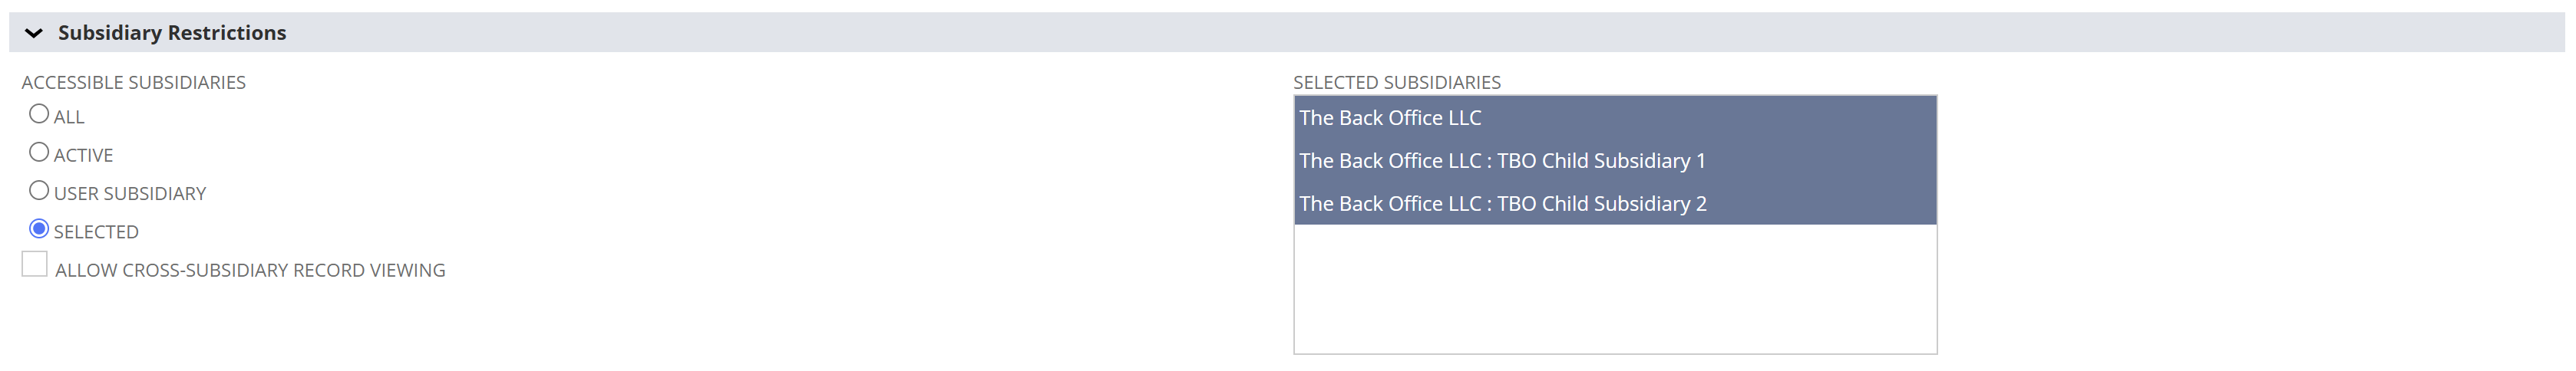Pick TBO Child Subsidiary 1 in list

tap(1502, 160)
